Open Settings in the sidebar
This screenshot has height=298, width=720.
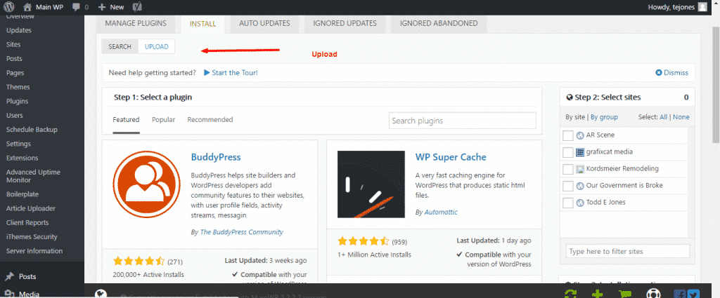18,144
